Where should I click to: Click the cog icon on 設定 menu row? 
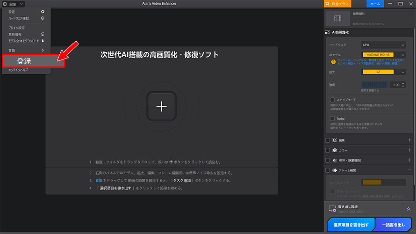[x=43, y=12]
